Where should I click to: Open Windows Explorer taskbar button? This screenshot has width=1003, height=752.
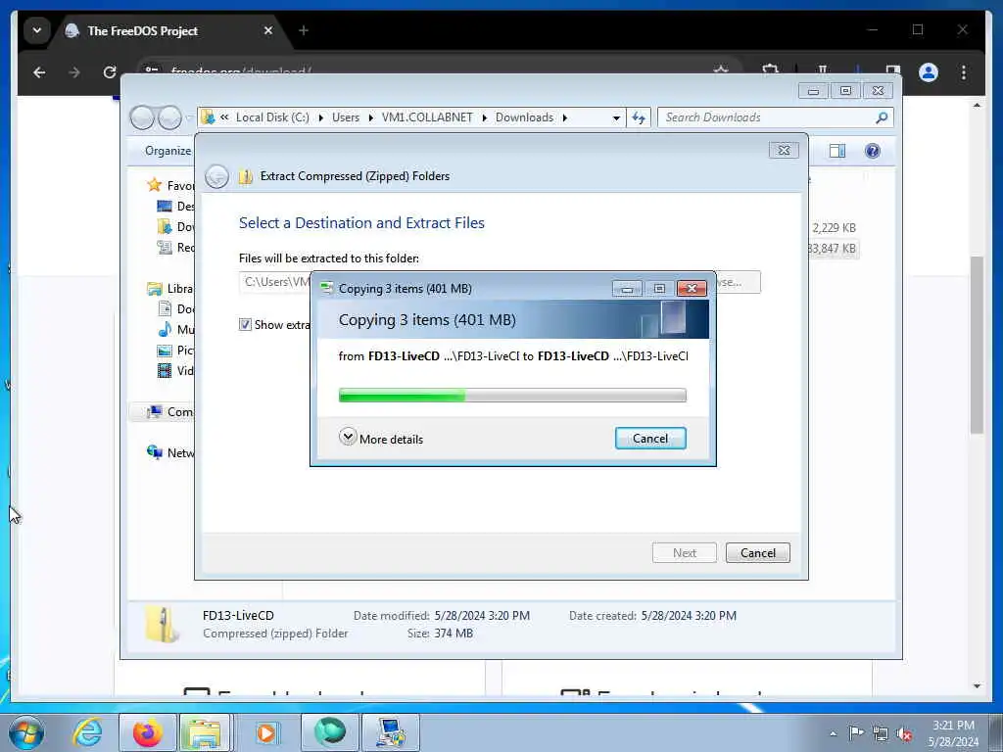204,732
